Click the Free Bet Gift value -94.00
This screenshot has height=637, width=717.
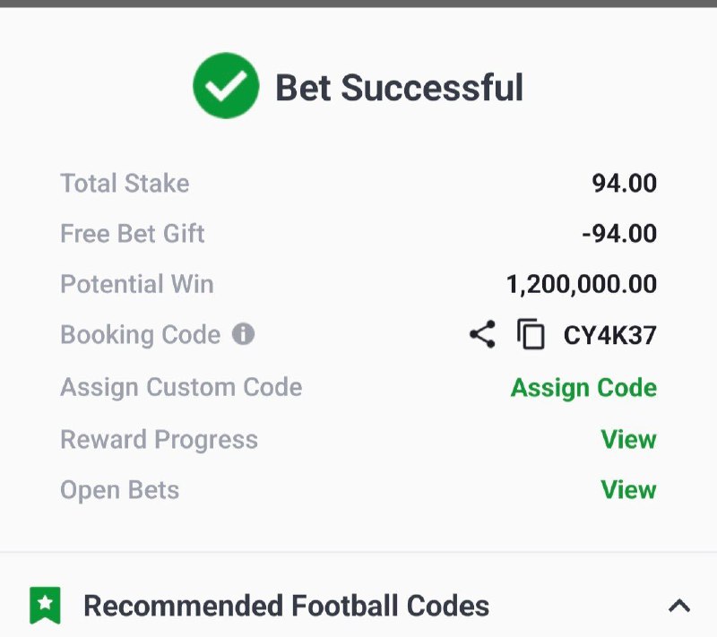618,234
